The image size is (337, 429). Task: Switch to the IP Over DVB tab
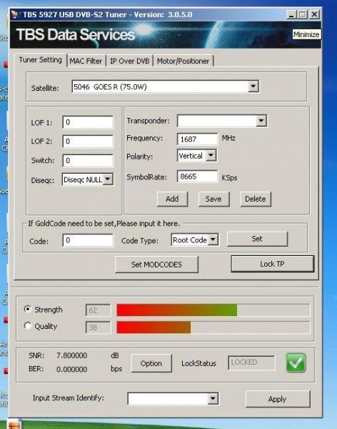click(129, 61)
